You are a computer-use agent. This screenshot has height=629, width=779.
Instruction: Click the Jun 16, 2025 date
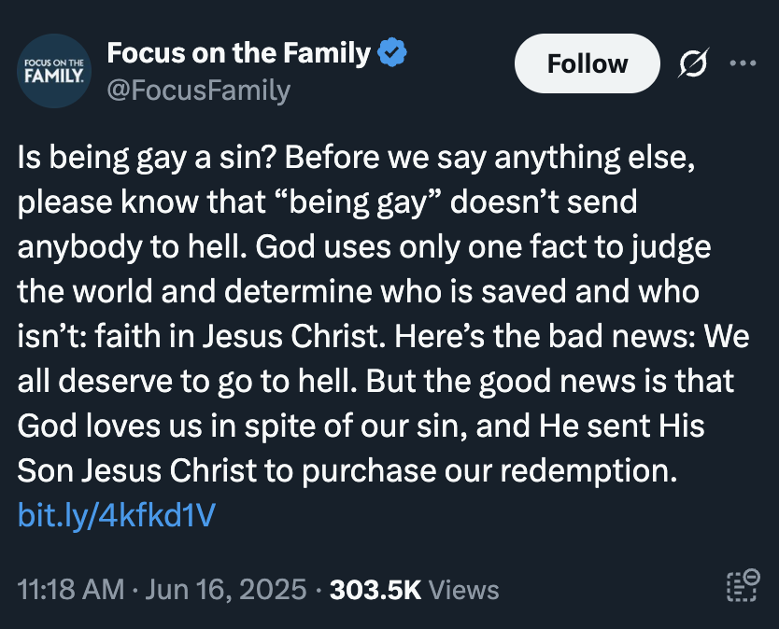[225, 590]
